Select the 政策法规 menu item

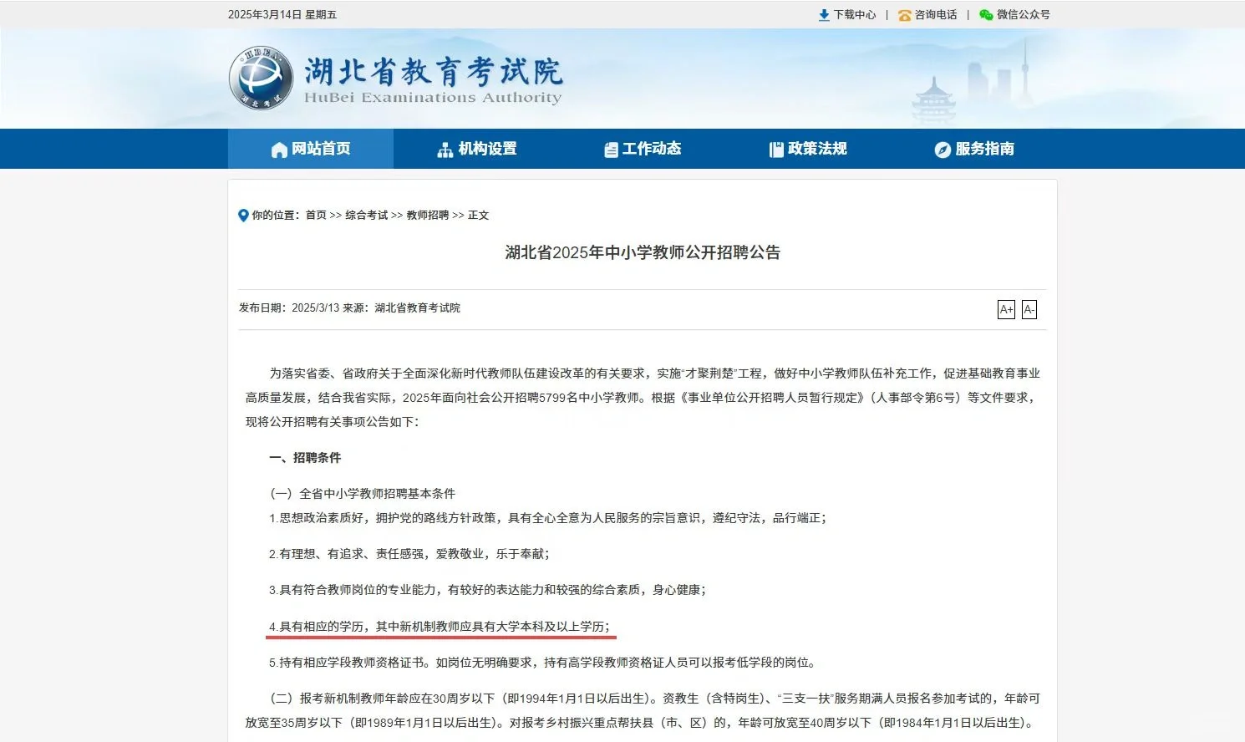pyautogui.click(x=816, y=149)
